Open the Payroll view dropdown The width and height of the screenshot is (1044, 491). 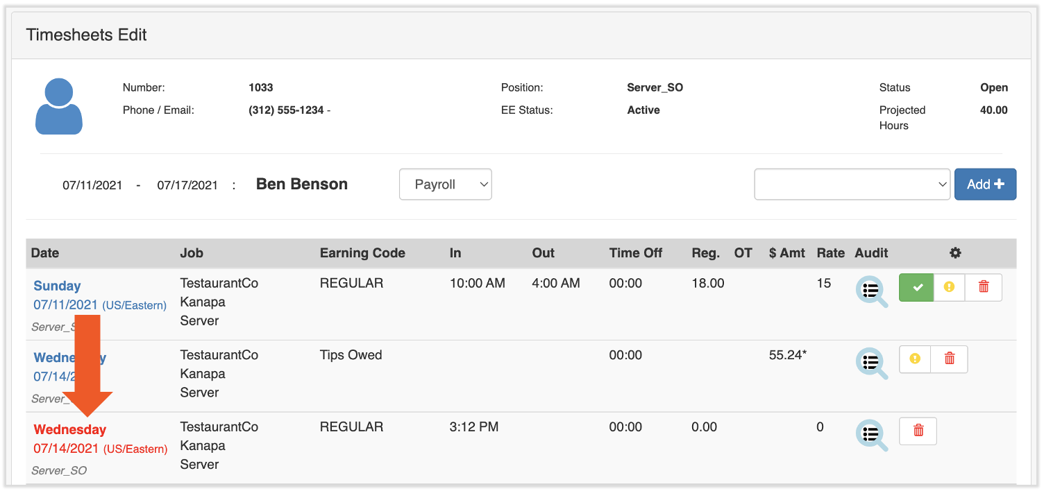pyautogui.click(x=445, y=184)
